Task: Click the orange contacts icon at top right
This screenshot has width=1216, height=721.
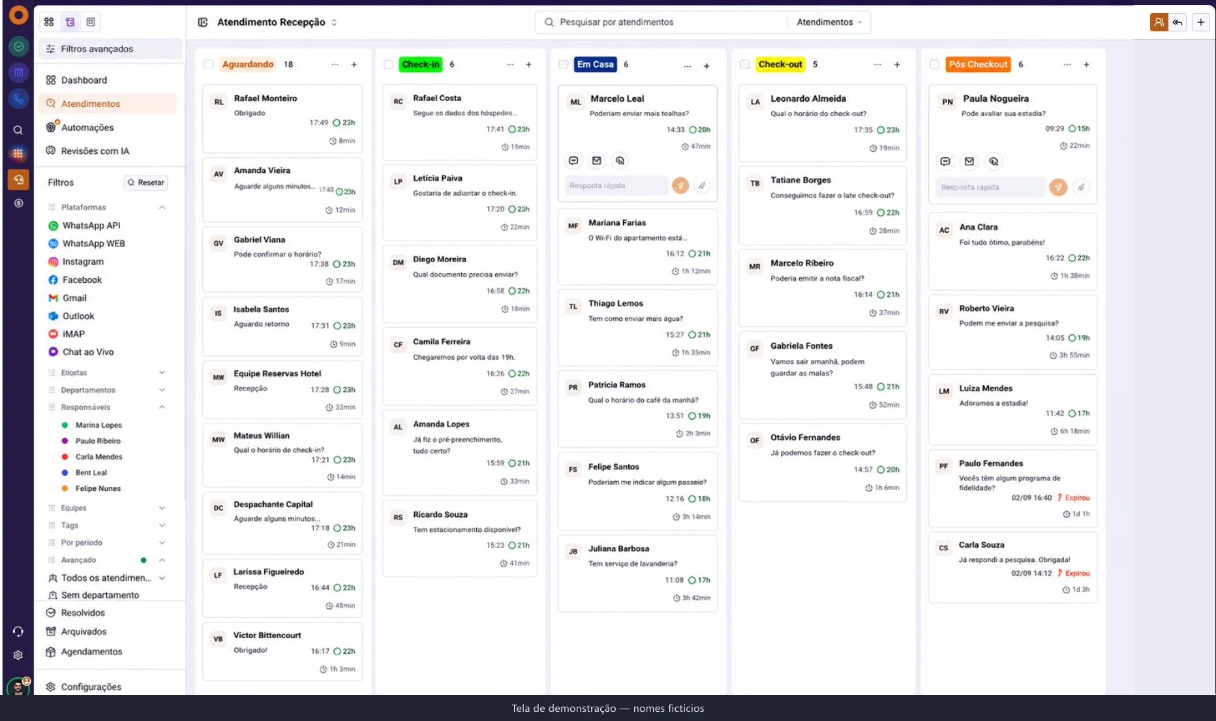Action: point(1159,22)
